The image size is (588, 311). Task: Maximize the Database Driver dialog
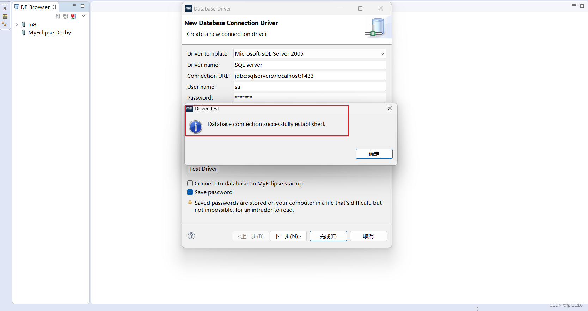tap(360, 8)
